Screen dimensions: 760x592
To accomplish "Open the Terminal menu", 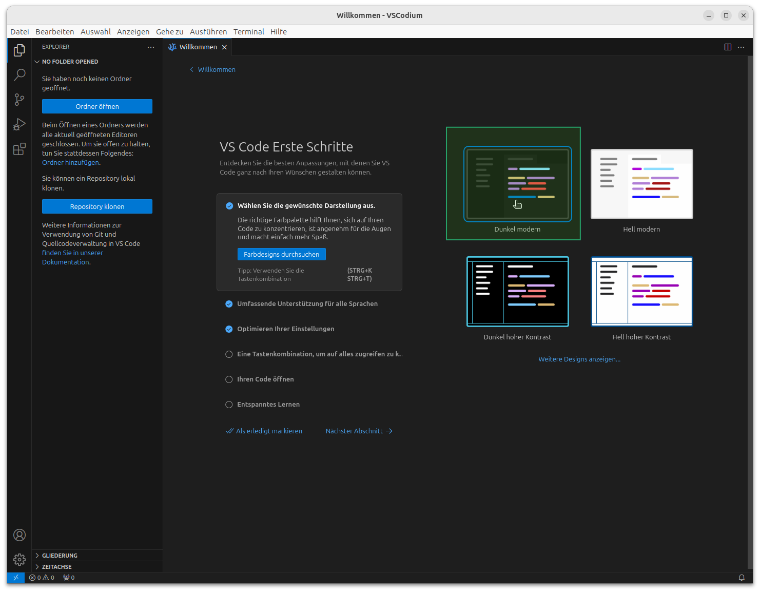I will point(248,31).
